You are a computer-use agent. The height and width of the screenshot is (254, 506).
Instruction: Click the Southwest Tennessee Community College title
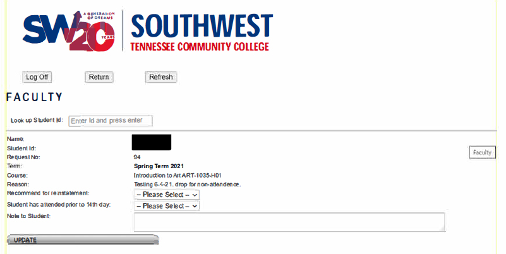[202, 32]
